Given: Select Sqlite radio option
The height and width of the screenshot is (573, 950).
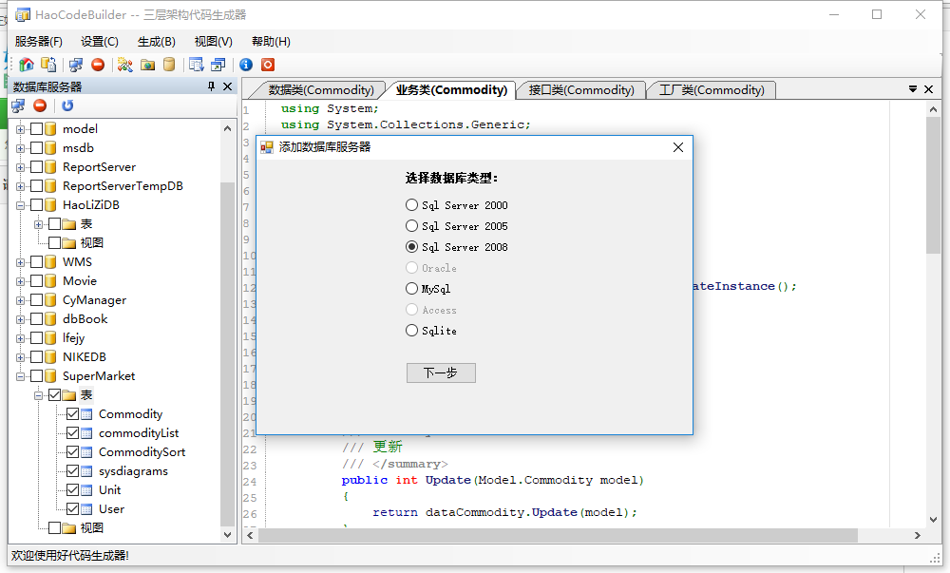Looking at the screenshot, I should tap(431, 331).
